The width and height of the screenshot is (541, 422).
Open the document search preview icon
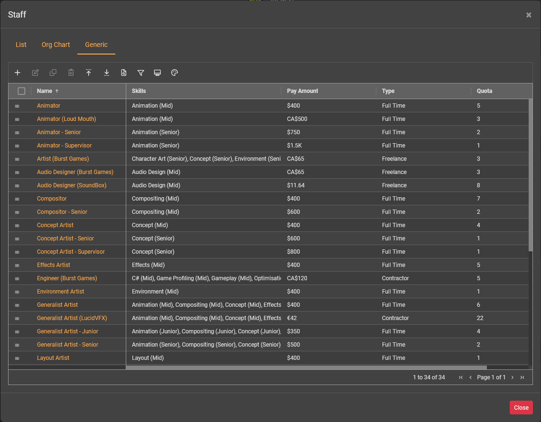coord(123,73)
